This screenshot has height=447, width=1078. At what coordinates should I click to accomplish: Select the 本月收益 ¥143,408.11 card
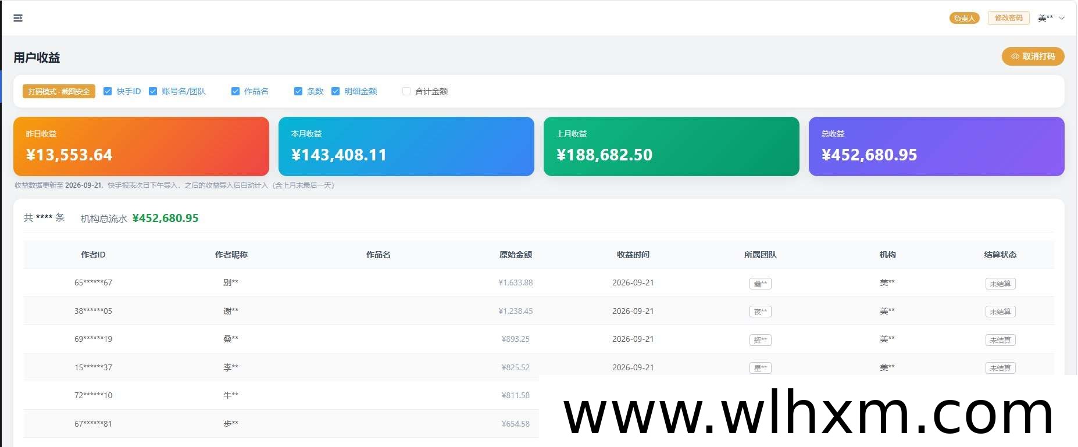406,146
